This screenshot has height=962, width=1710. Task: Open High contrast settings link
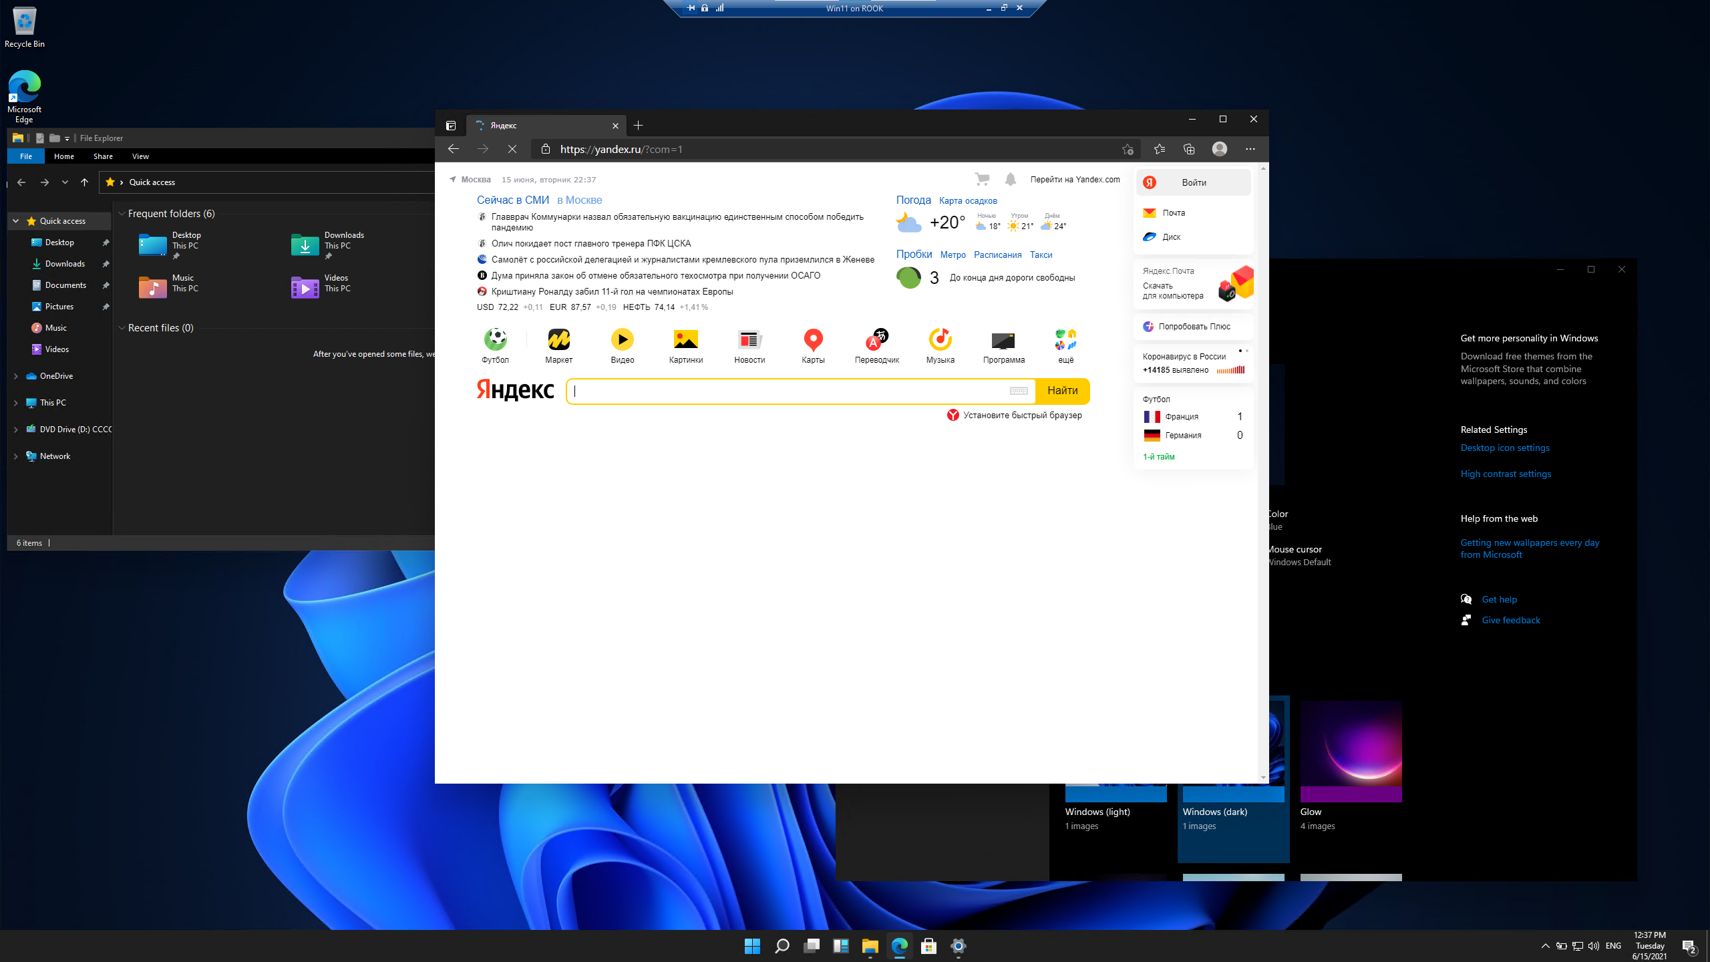click(1506, 474)
